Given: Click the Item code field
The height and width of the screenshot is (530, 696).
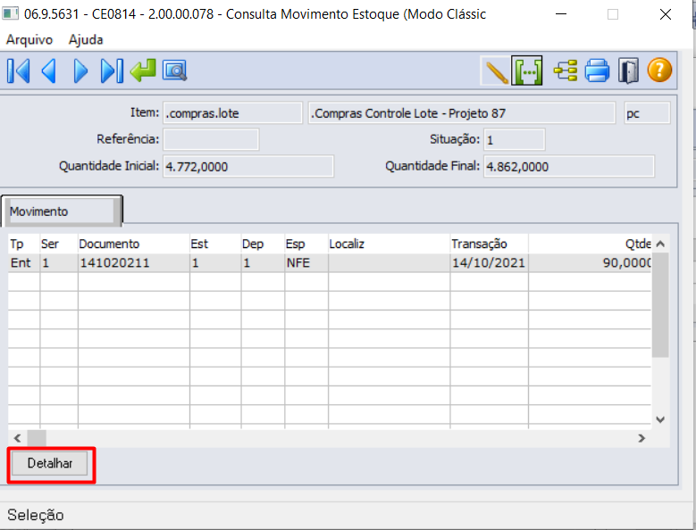Looking at the screenshot, I should (x=232, y=113).
